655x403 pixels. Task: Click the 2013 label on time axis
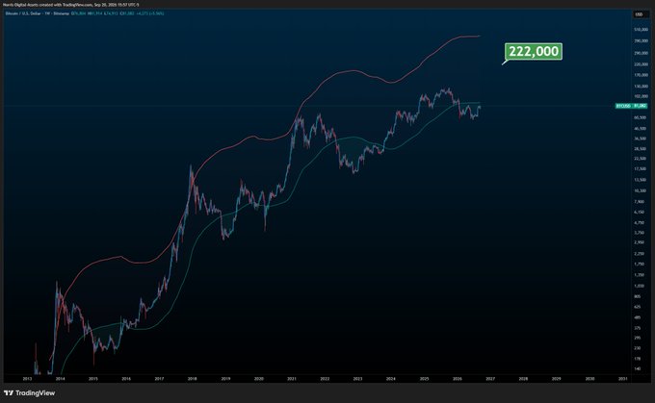27,379
